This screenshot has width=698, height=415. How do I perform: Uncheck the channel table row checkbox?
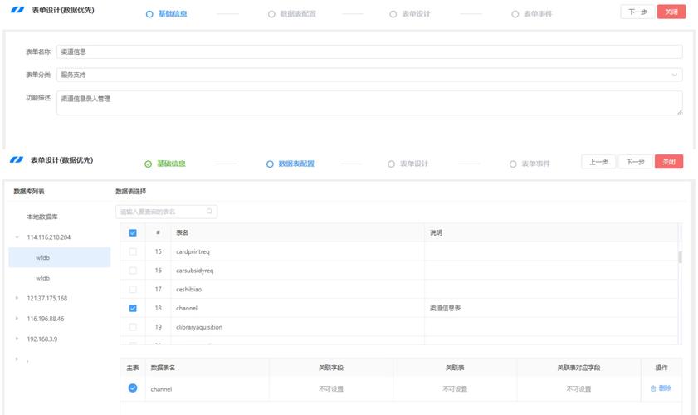click(133, 308)
